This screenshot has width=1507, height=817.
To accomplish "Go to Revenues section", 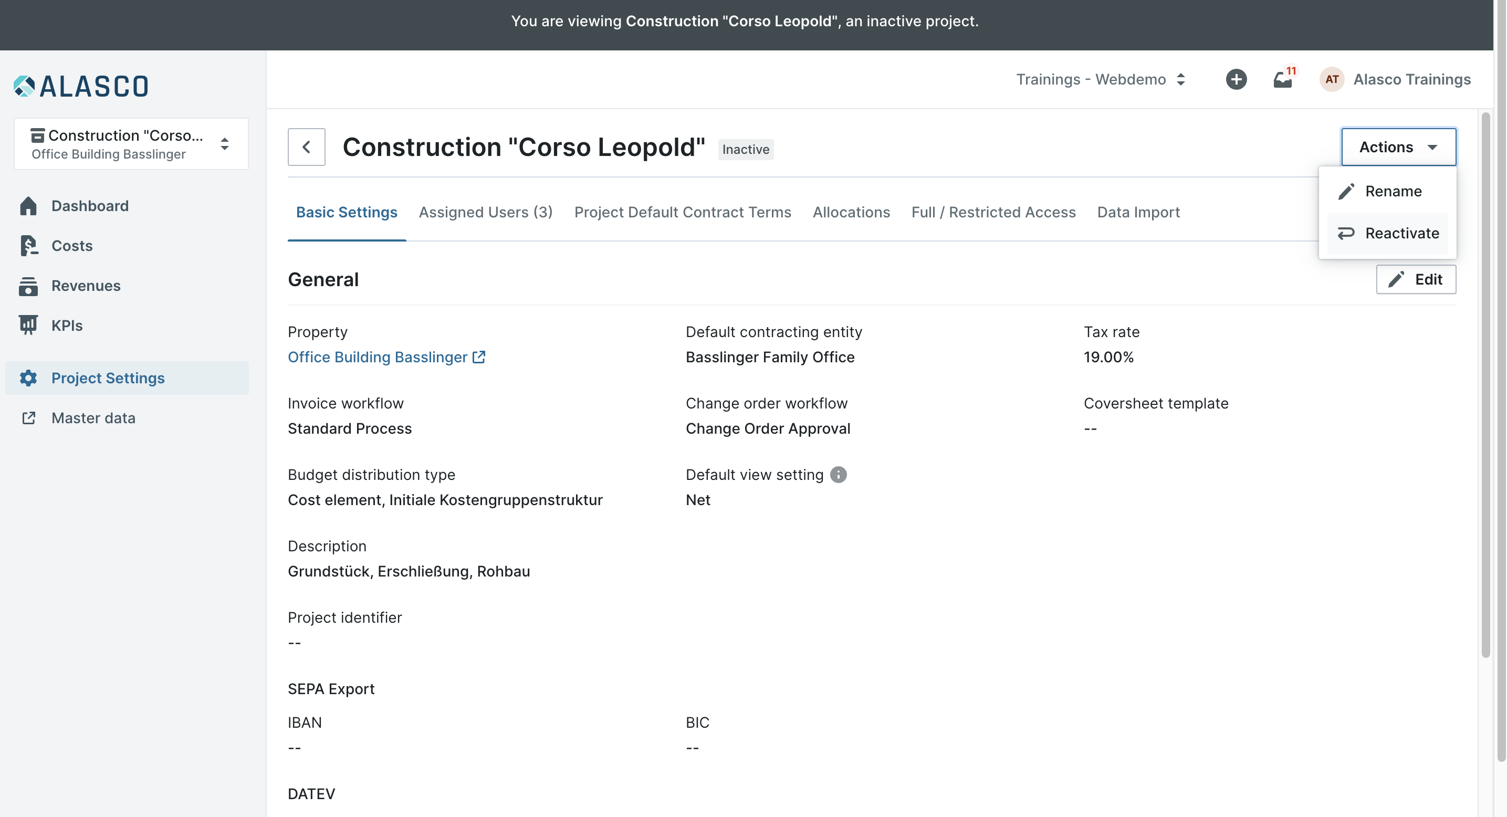I will tap(86, 286).
